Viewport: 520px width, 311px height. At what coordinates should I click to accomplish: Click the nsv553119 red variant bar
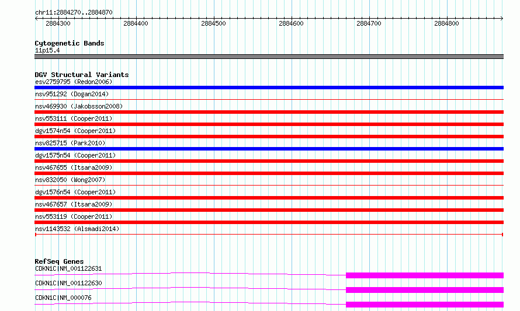(269, 222)
